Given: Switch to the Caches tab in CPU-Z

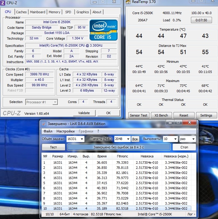Looking at the screenshot, I should point(21,12).
